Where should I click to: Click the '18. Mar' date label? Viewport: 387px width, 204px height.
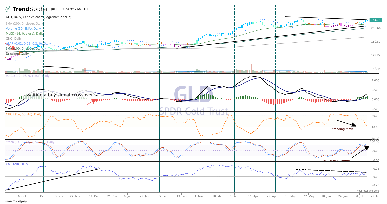[x=217, y=196]
